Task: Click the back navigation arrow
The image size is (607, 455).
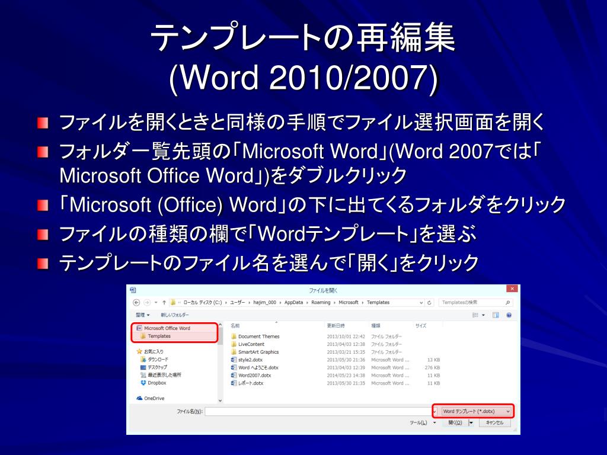Action: click(136, 303)
